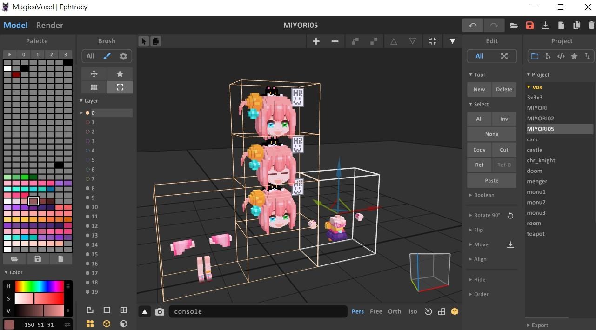The width and height of the screenshot is (596, 330).
Task: Click the undo arrow button
Action: tap(473, 25)
